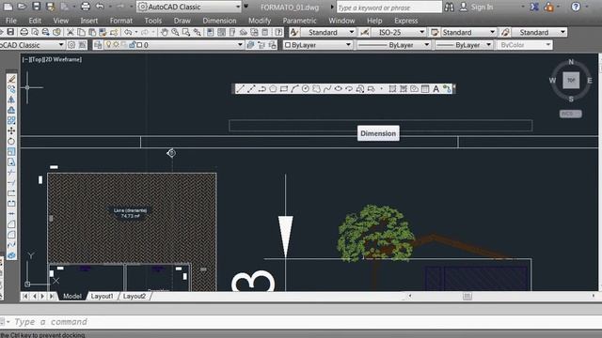Open the Modify menu
The height and width of the screenshot is (338, 602).
(x=260, y=21)
